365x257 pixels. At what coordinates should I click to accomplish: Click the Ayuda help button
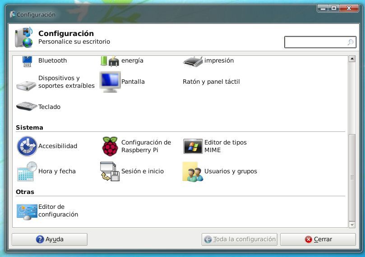pyautogui.click(x=50, y=239)
